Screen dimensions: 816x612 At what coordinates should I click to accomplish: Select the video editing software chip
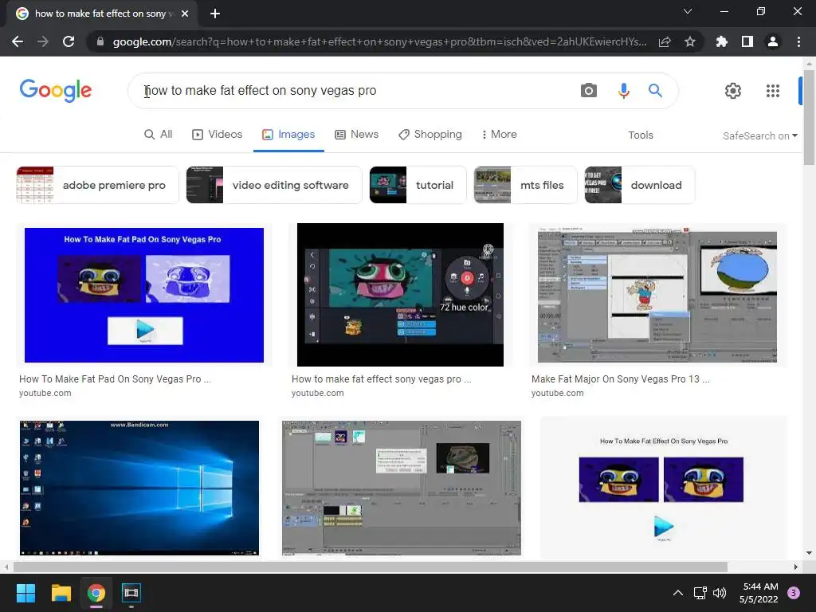[x=274, y=185]
